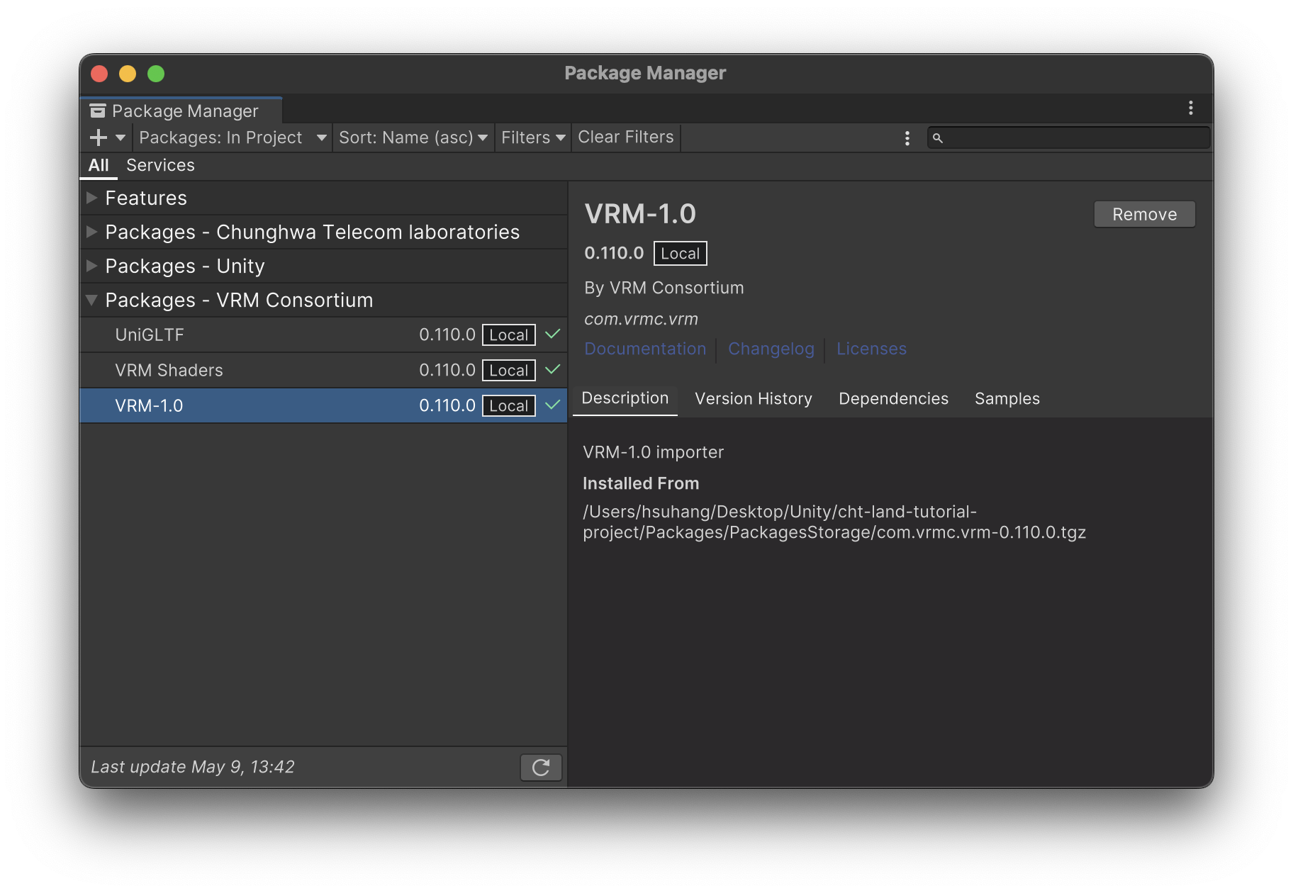
Task: Click the Last update May 9, 13:42 status
Action: (x=193, y=767)
